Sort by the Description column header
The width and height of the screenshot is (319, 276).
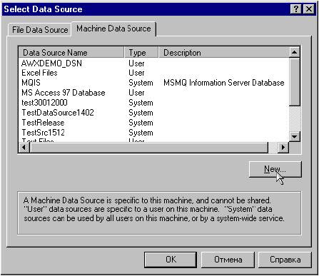[x=224, y=53]
